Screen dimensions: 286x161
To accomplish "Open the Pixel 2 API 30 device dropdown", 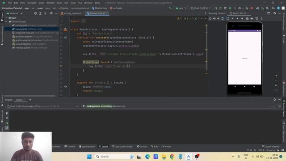I will tap(201, 8).
